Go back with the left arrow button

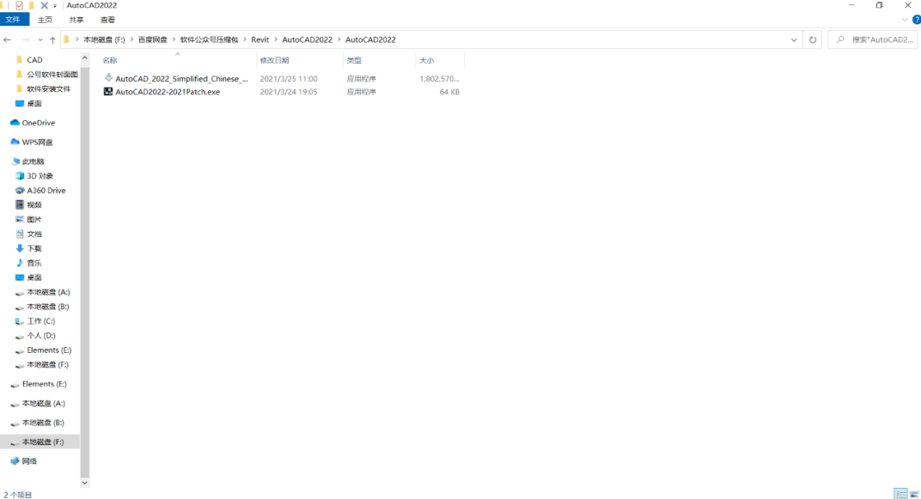tap(8, 40)
